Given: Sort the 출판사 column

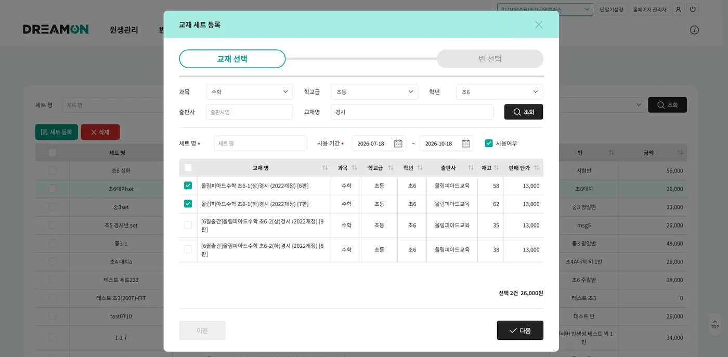Looking at the screenshot, I should tap(471, 168).
